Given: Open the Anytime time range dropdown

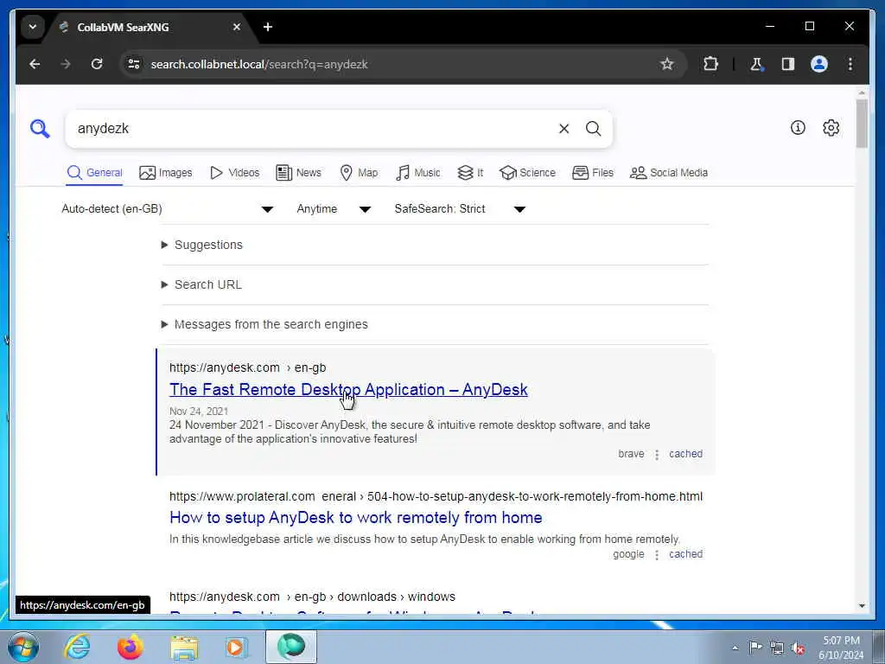Looking at the screenshot, I should (334, 209).
